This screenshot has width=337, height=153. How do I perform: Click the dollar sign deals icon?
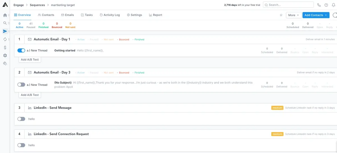point(5,48)
